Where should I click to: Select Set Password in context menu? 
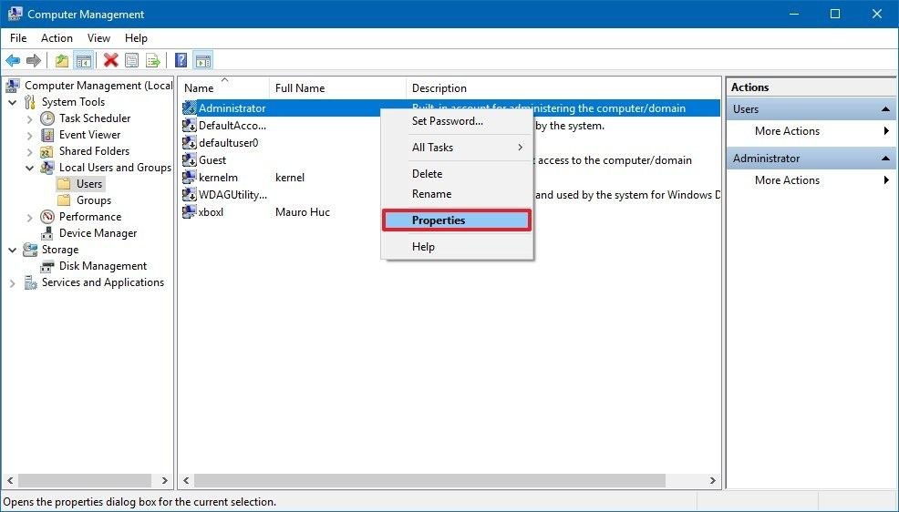[x=447, y=121]
